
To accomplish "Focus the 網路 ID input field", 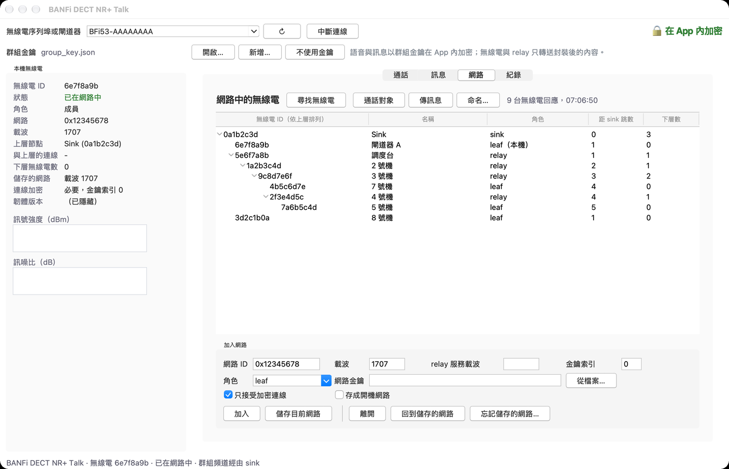I will tap(286, 364).
